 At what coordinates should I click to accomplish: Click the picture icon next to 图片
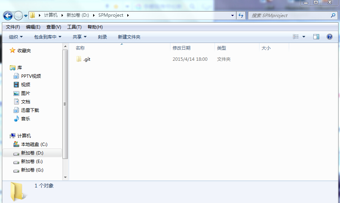click(x=16, y=93)
